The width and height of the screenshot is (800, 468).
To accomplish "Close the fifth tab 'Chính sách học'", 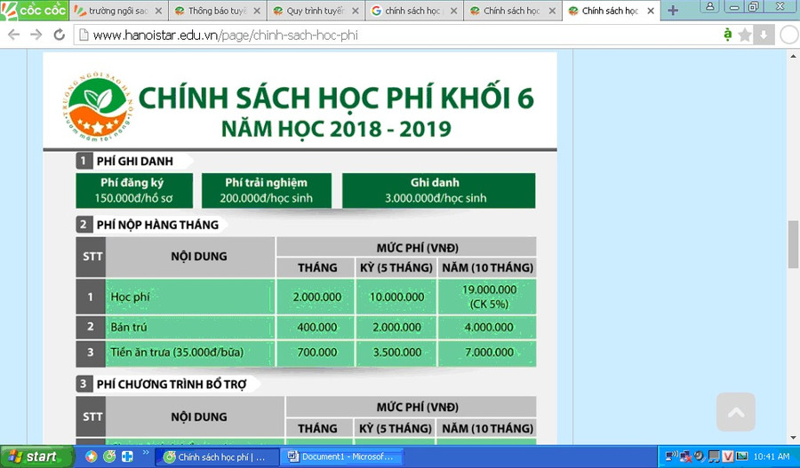I will [552, 11].
